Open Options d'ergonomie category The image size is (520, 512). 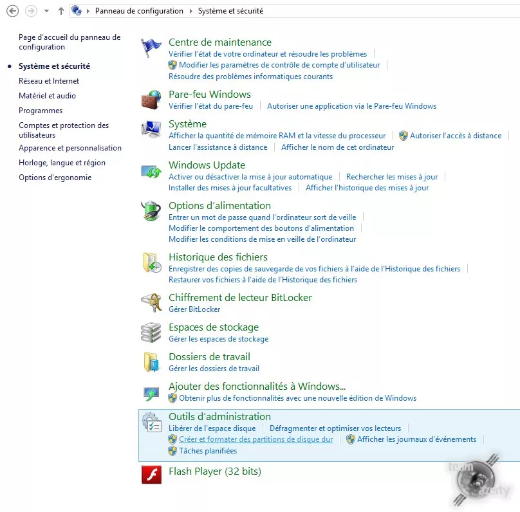pos(55,178)
